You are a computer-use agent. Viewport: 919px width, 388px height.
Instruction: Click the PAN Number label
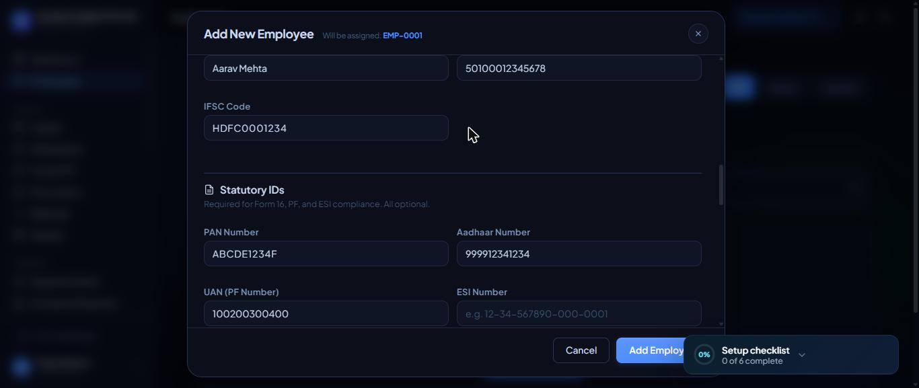coord(231,232)
